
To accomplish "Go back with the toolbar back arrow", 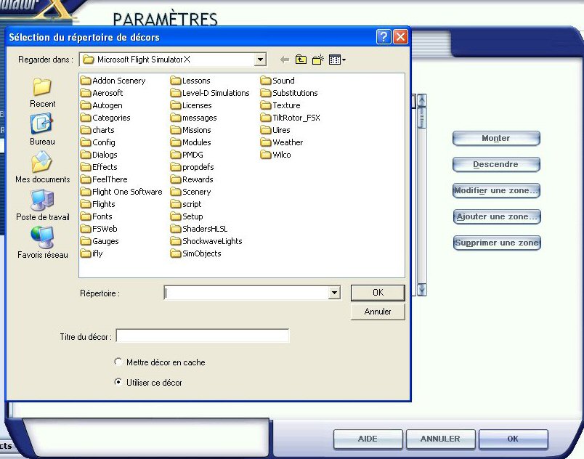I will click(x=285, y=60).
